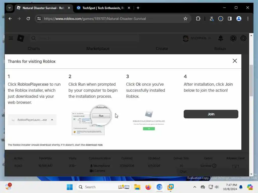The width and height of the screenshot is (258, 193).
Task: Bookmark this page with the star icon
Action: coord(185,19)
